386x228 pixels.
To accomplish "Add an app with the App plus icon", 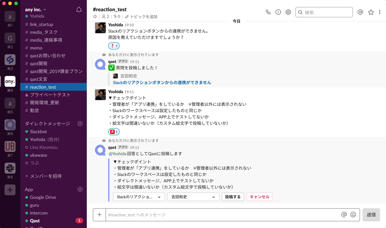I will point(80,189).
